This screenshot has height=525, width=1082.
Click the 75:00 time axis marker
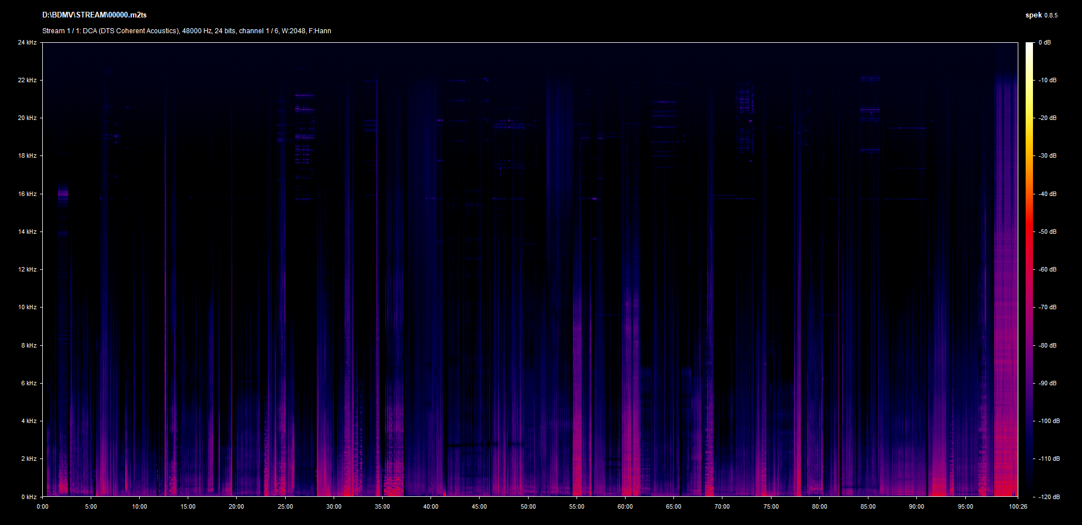tap(771, 506)
